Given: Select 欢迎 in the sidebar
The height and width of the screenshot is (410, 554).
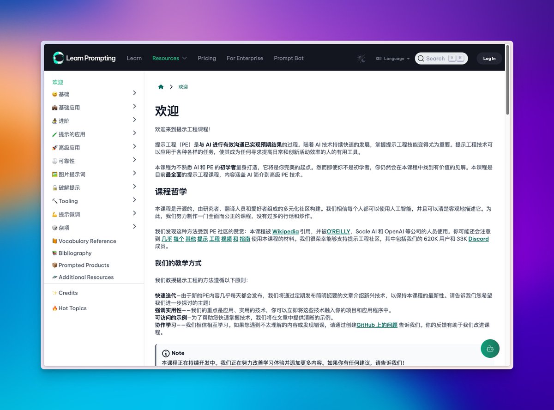Looking at the screenshot, I should click(x=58, y=82).
